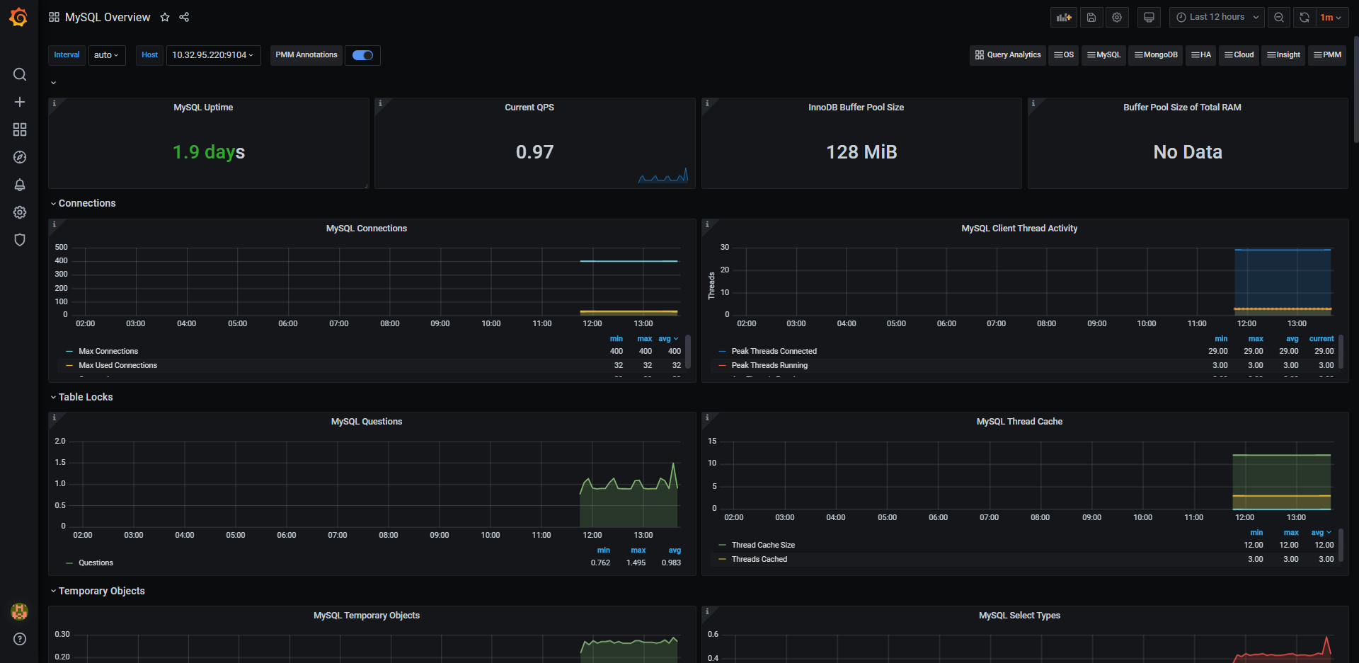Open the Cloud dashboards menu
This screenshot has width=1359, height=663.
click(x=1239, y=55)
